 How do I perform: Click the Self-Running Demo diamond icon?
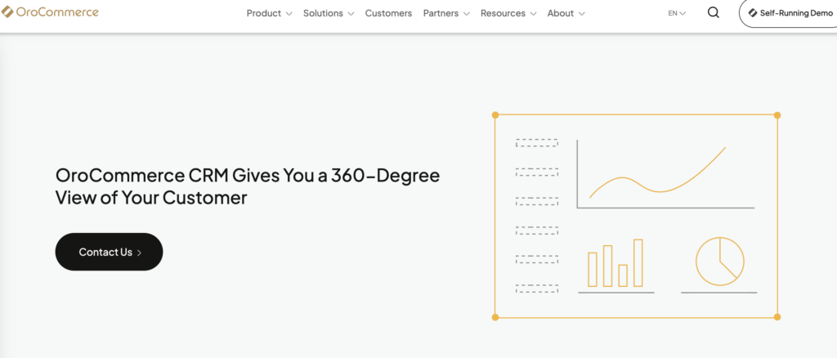click(x=753, y=13)
